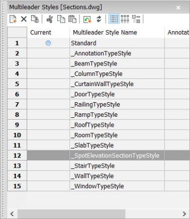Image resolution: width=190 pixels, height=219 pixels.
Task: Click the Multileader Style Name column header
Action: (105, 32)
